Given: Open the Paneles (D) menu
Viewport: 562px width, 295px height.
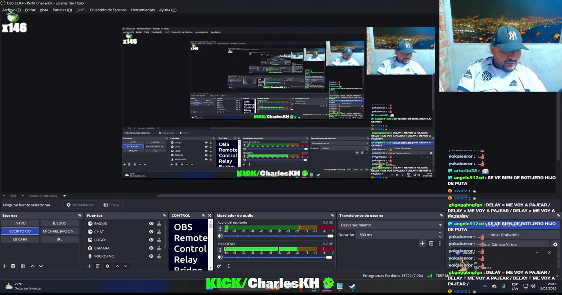Looking at the screenshot, I should click(x=62, y=10).
